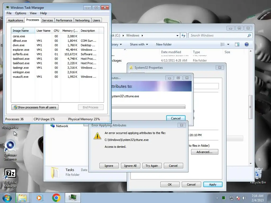
Task: Click the Tasks folder thumbnail in details pane
Action: pos(55,172)
